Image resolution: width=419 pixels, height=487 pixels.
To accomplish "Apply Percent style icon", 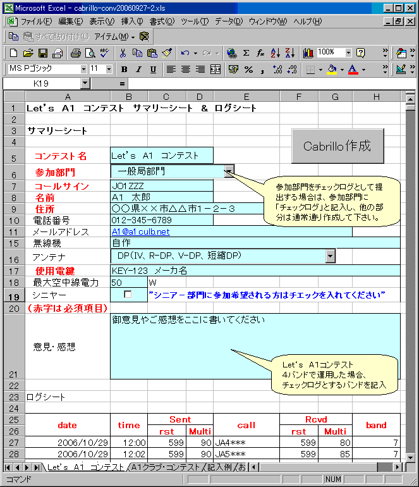I will pyautogui.click(x=248, y=70).
